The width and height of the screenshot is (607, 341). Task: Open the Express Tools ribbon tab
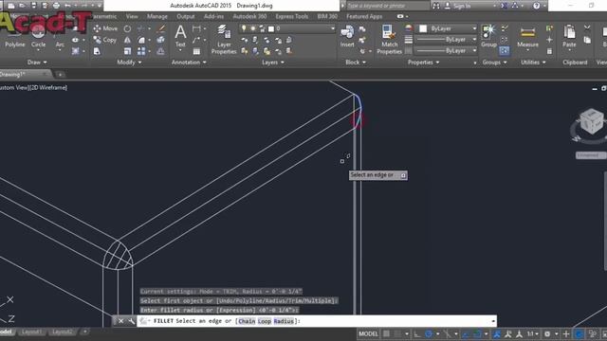292,16
